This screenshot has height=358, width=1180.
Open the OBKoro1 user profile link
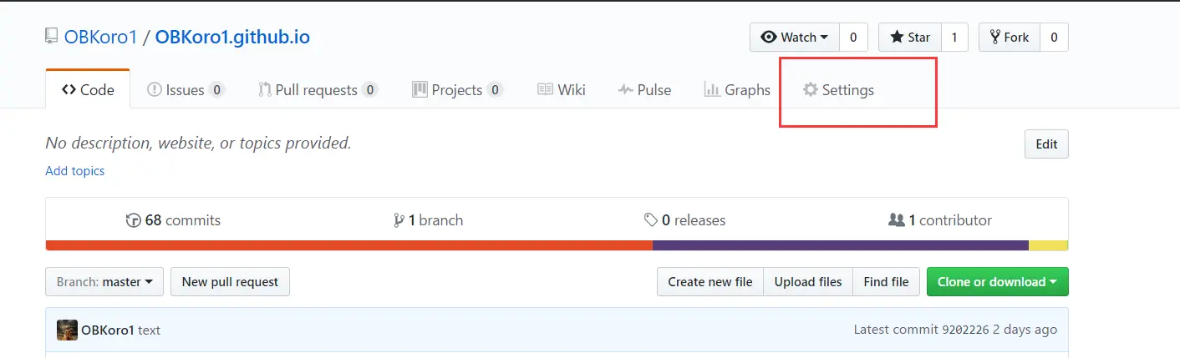coord(100,38)
